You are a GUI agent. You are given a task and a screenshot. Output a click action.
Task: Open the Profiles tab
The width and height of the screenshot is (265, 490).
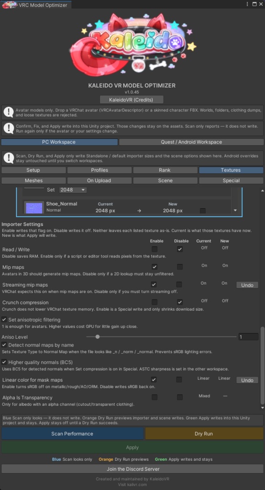coord(99,170)
